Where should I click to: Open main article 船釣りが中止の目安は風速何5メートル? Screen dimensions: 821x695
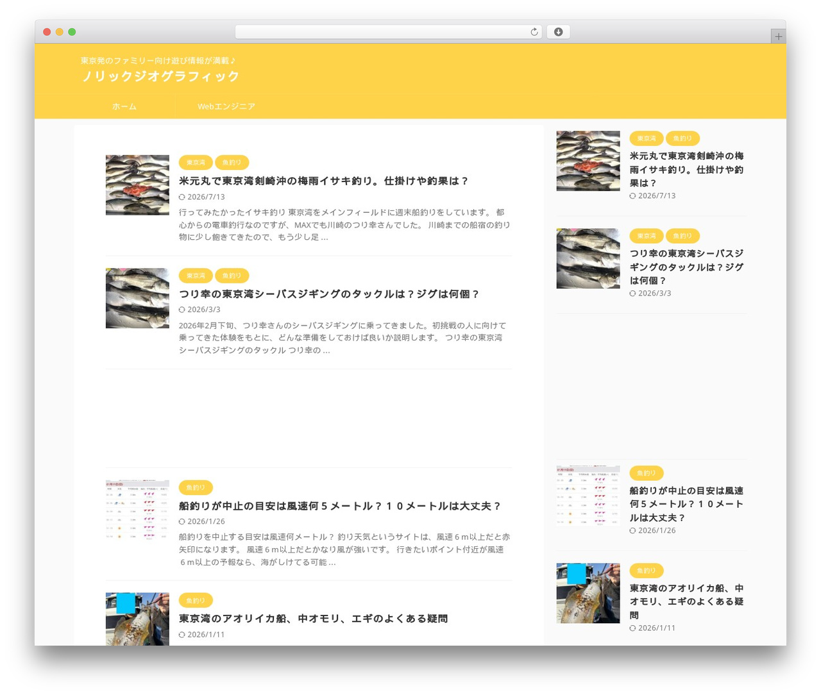click(340, 507)
